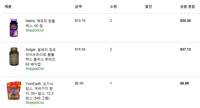
Task: Click the $37.12 item total
Action: click(x=185, y=49)
